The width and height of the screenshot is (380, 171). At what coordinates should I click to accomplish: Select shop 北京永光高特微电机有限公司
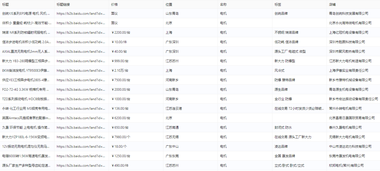point(350,23)
